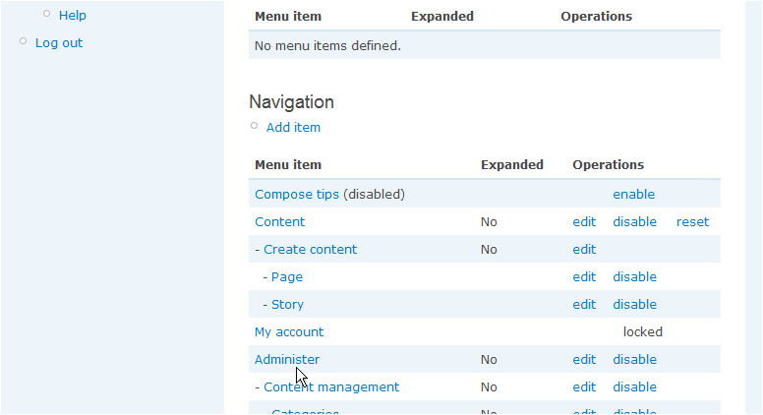Open the Story menu item link
Image resolution: width=763 pixels, height=415 pixels.
tap(287, 304)
